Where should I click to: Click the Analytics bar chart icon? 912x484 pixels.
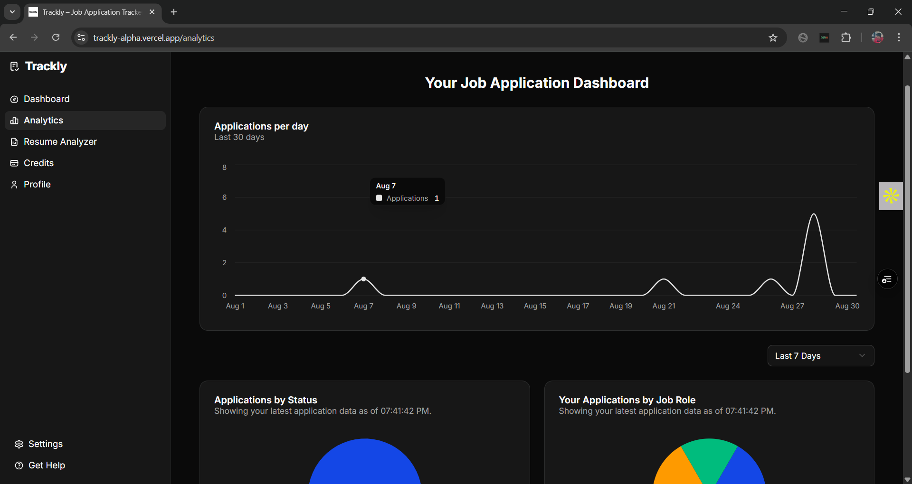tap(14, 121)
